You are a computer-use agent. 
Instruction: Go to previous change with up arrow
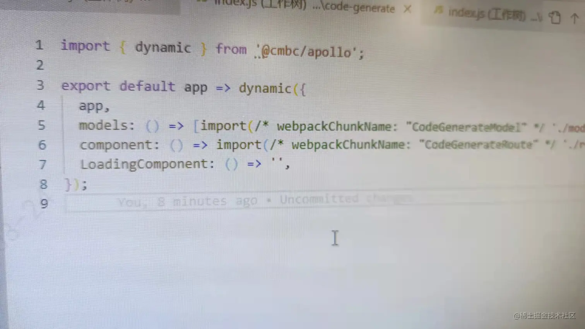[575, 18]
